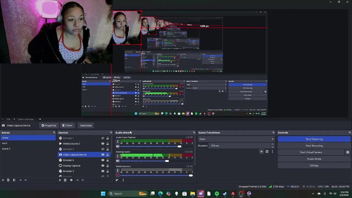Add a new scene with the plus icon
The image size is (352, 198).
(3, 180)
